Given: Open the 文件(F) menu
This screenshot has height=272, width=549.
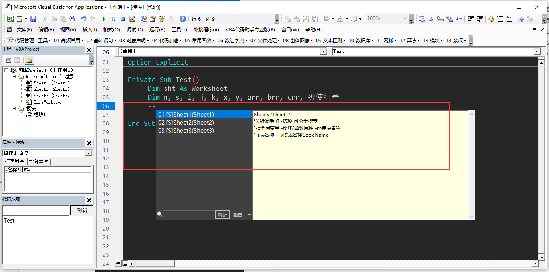Looking at the screenshot, I should [x=24, y=30].
